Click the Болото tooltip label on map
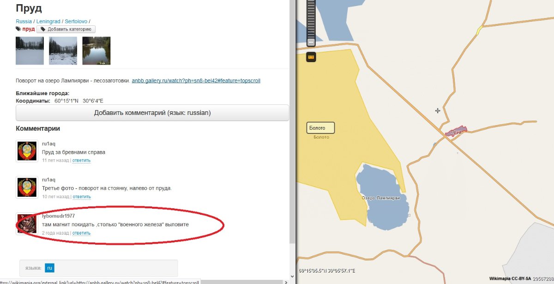 click(x=320, y=128)
